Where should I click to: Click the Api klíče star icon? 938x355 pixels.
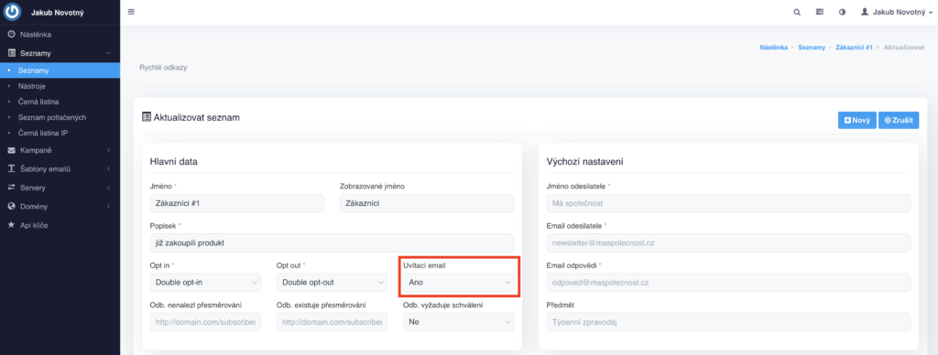(x=11, y=225)
